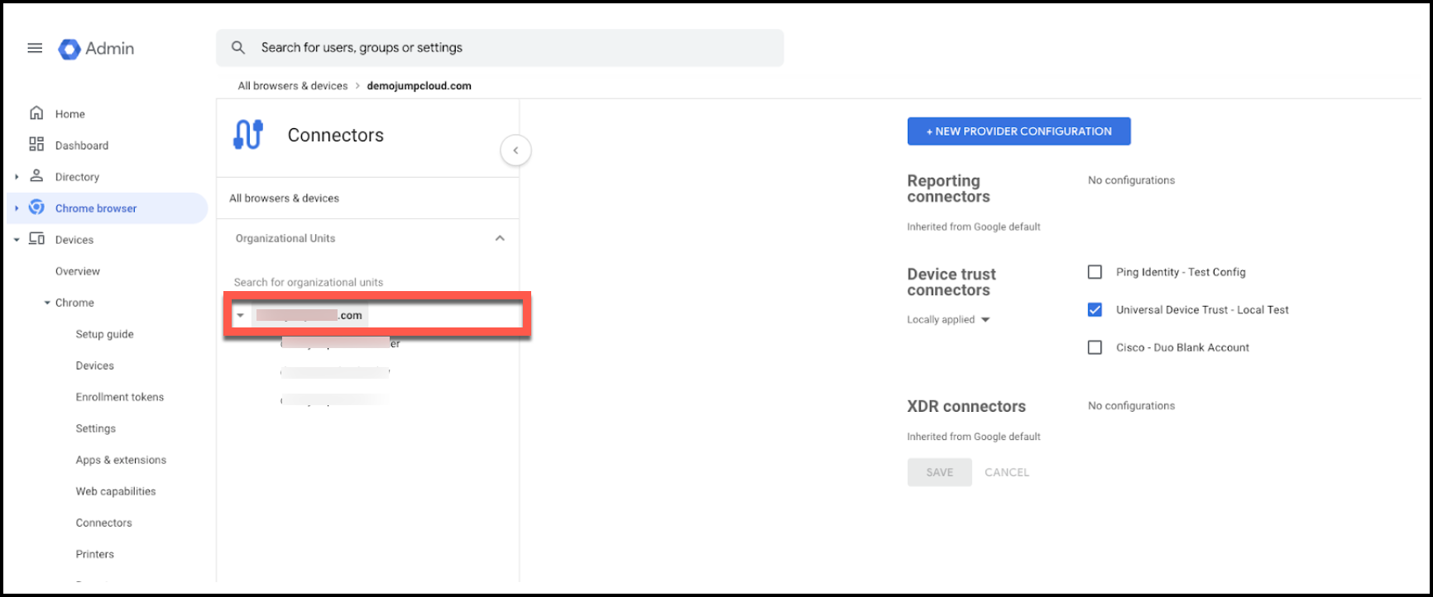Screen dimensions: 1433x597
Task: Select Apps & extensions in the sidebar
Action: [121, 460]
